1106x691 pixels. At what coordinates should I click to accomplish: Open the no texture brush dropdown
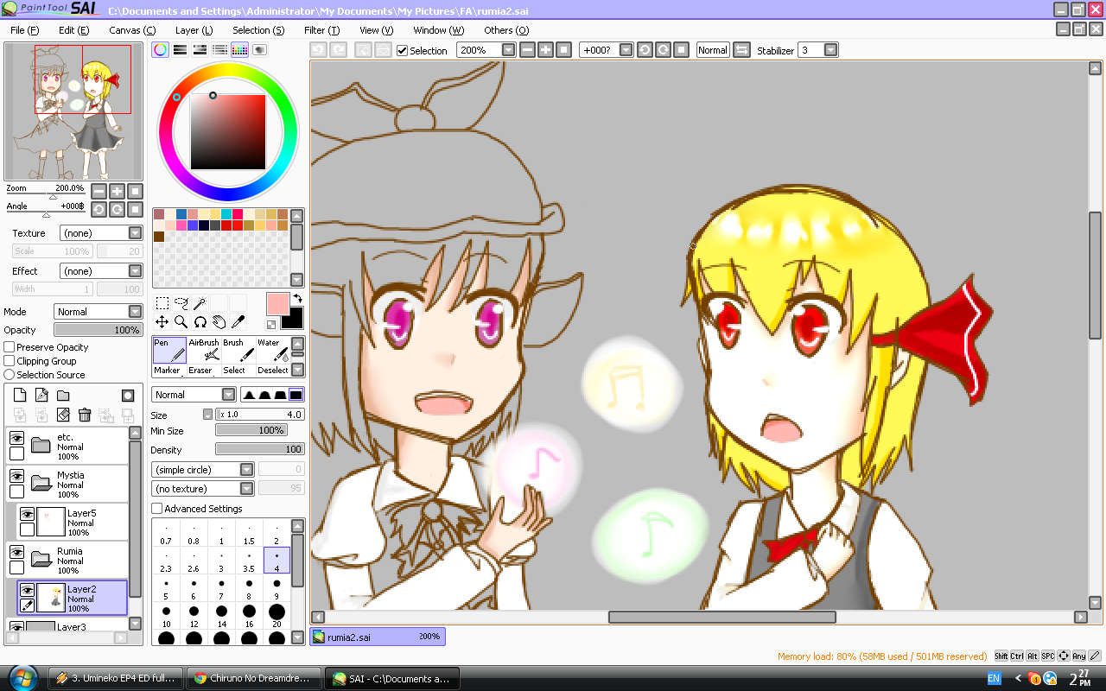click(x=203, y=489)
